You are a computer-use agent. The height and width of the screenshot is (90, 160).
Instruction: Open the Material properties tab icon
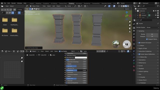point(134,66)
